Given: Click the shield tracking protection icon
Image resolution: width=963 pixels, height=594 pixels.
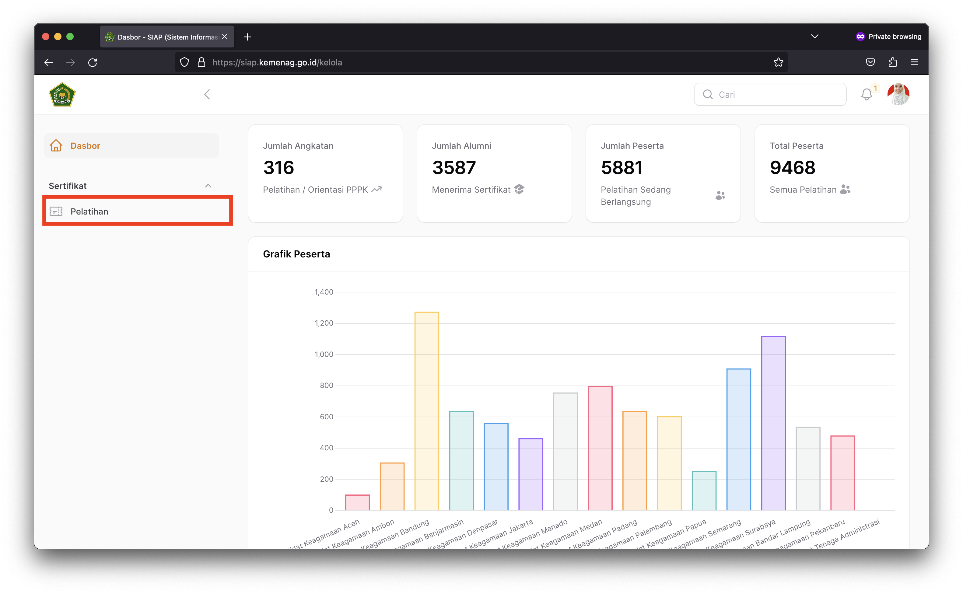Looking at the screenshot, I should pyautogui.click(x=184, y=62).
